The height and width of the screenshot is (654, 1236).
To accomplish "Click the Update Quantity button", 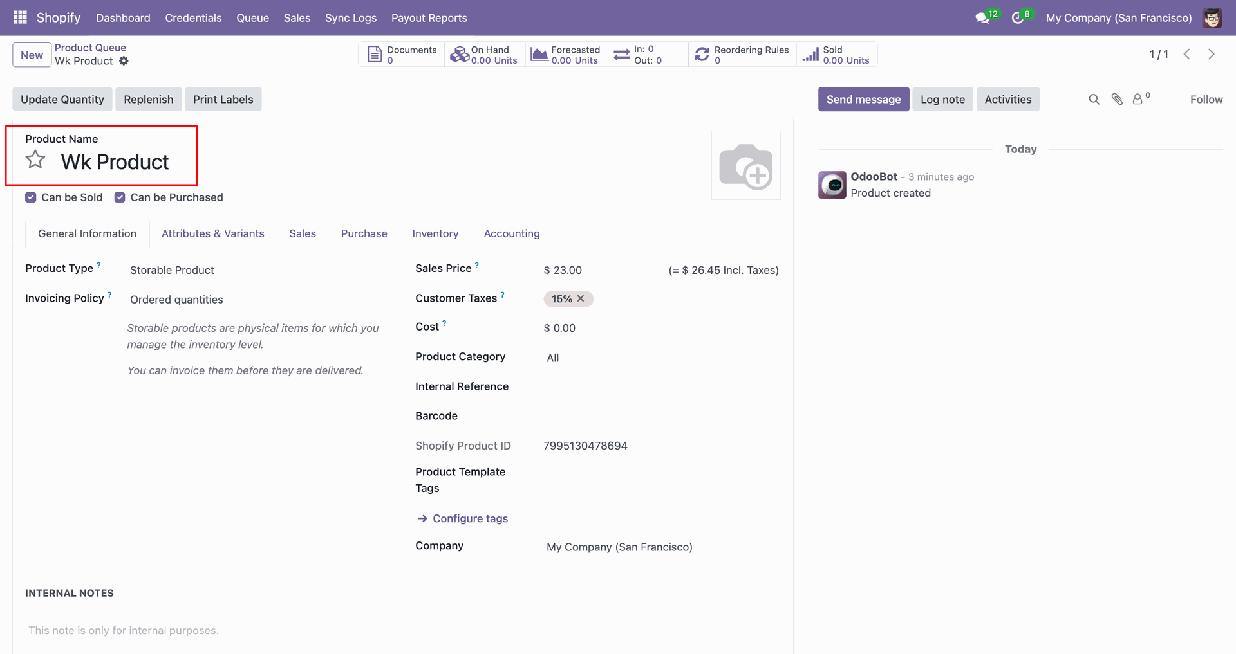I will pyautogui.click(x=62, y=99).
